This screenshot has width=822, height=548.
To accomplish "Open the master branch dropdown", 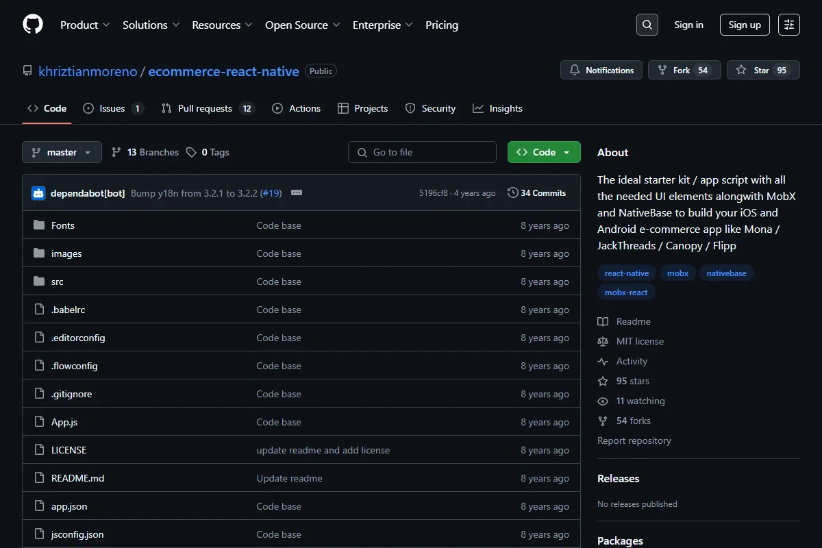I will point(62,152).
